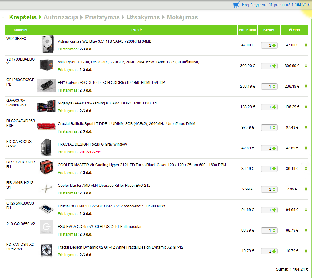Image resolution: width=312 pixels, height=278 pixels.
Task: Select model code '210-GQ-0650-V2'
Action: (x=21, y=224)
